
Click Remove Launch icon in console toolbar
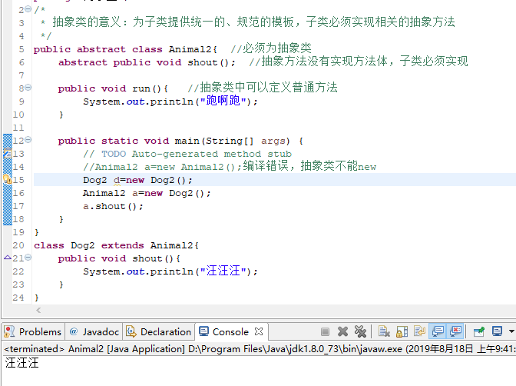click(x=342, y=331)
